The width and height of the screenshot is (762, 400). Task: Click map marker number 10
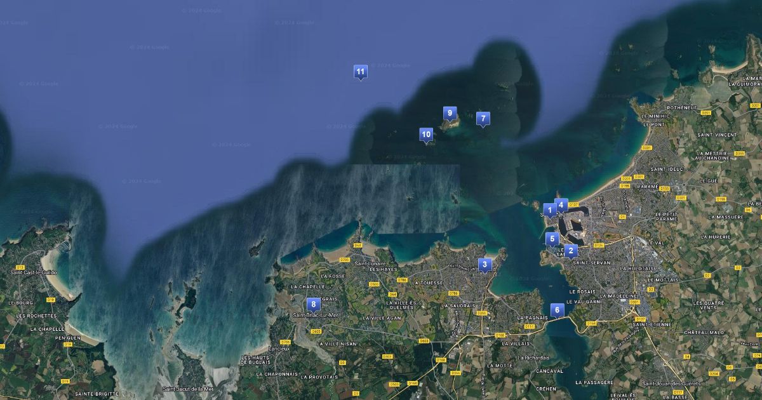point(426,135)
